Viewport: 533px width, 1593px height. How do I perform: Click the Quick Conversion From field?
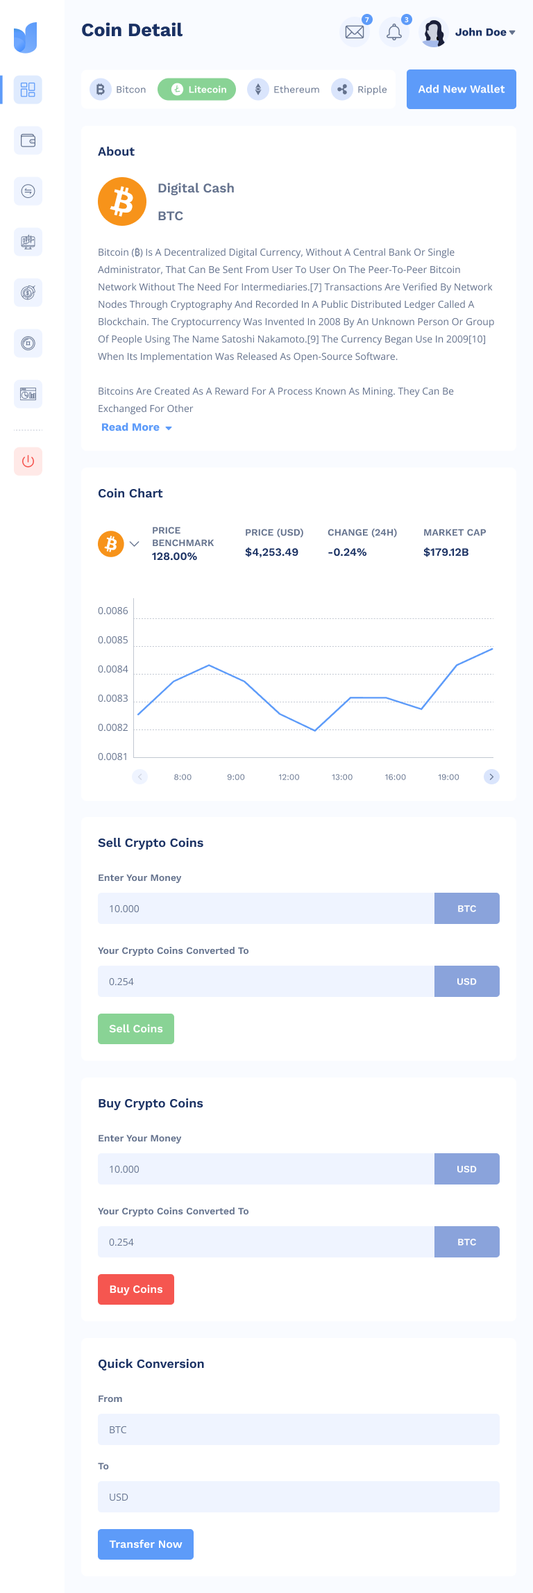(298, 1430)
